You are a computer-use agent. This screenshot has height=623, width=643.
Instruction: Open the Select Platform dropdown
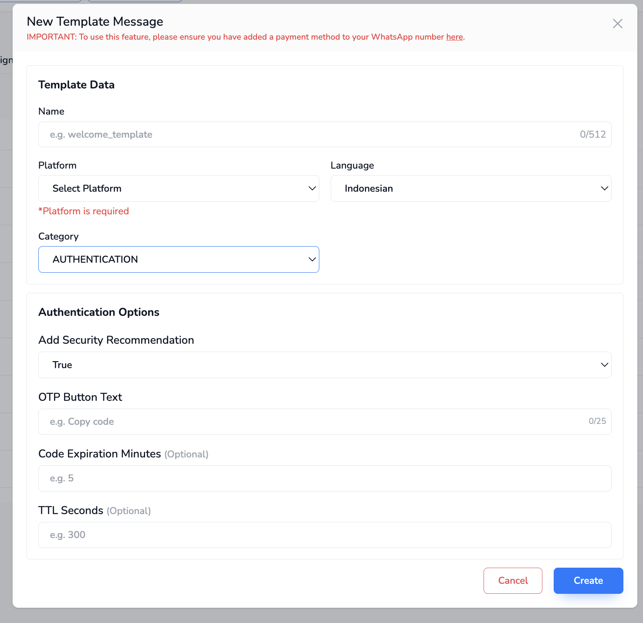[179, 189]
